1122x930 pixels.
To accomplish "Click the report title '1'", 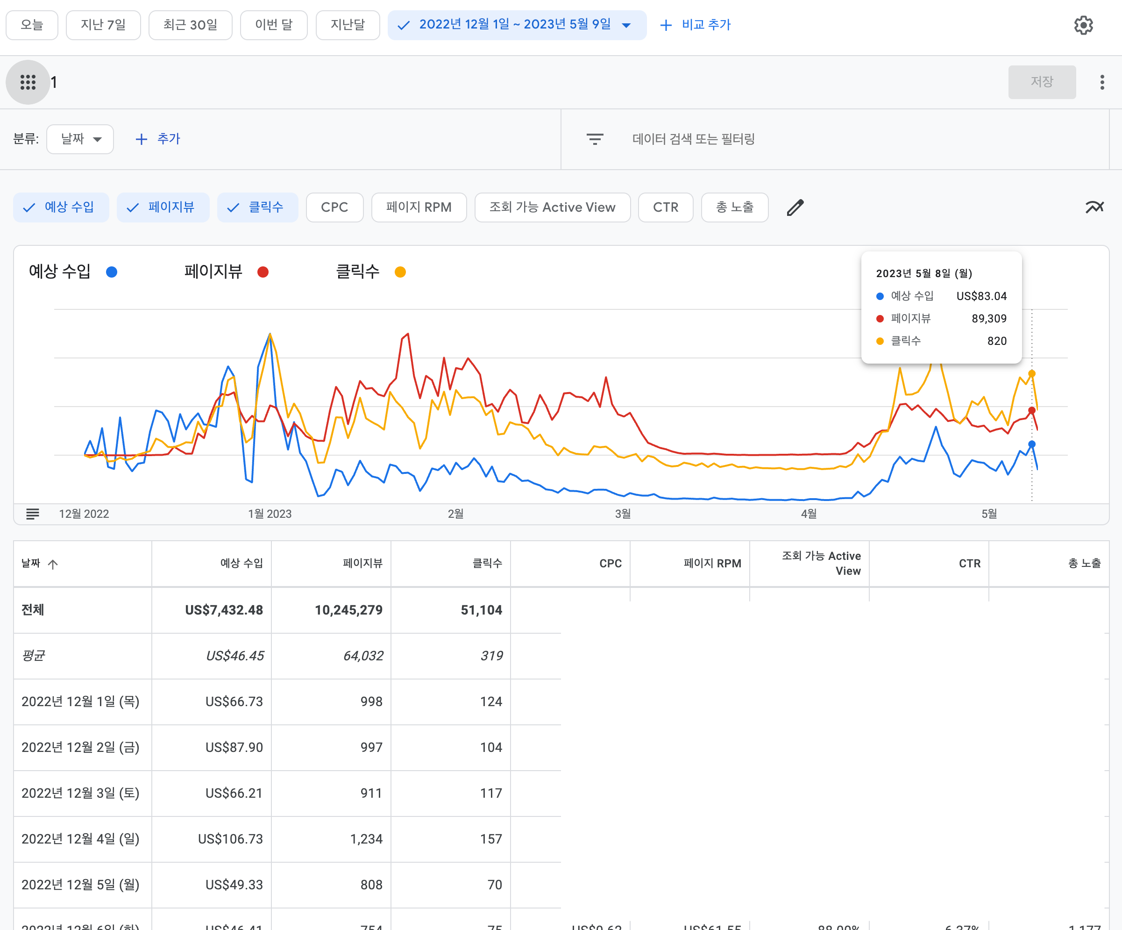I will point(54,82).
